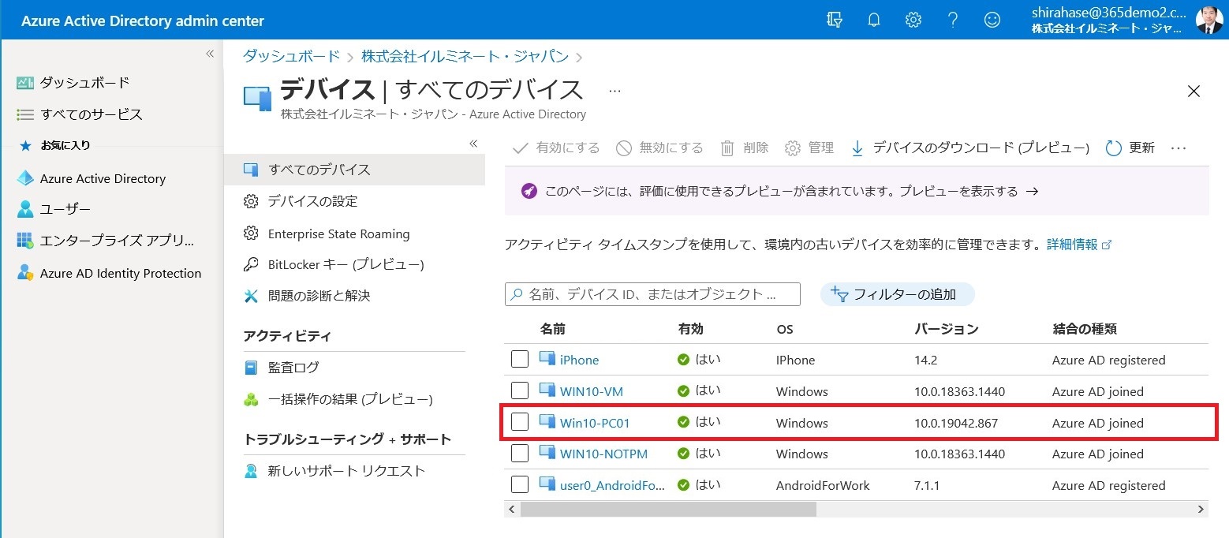Click the scrollbar left arrow
Viewport: 1229px width, 538px height.
pyautogui.click(x=512, y=510)
